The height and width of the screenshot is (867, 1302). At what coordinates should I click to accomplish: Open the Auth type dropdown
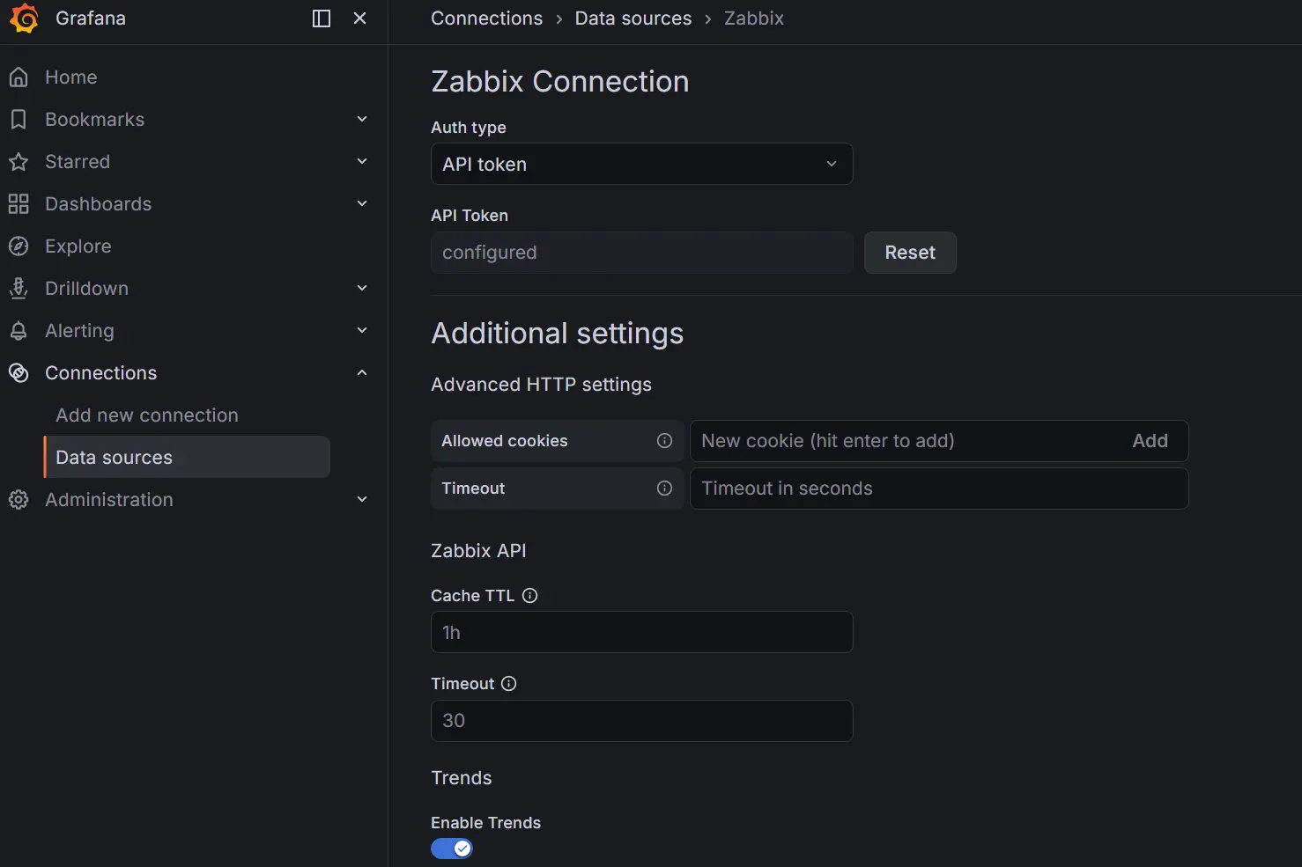tap(640, 164)
